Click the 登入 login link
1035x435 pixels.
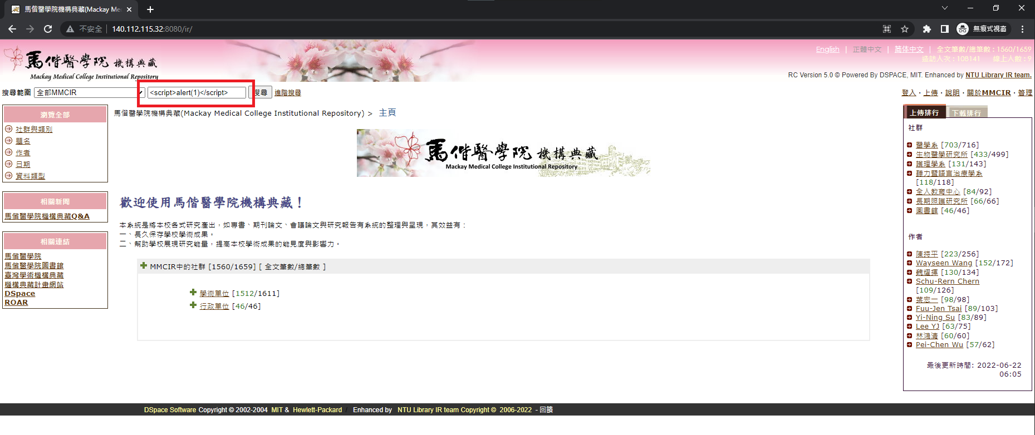[909, 93]
